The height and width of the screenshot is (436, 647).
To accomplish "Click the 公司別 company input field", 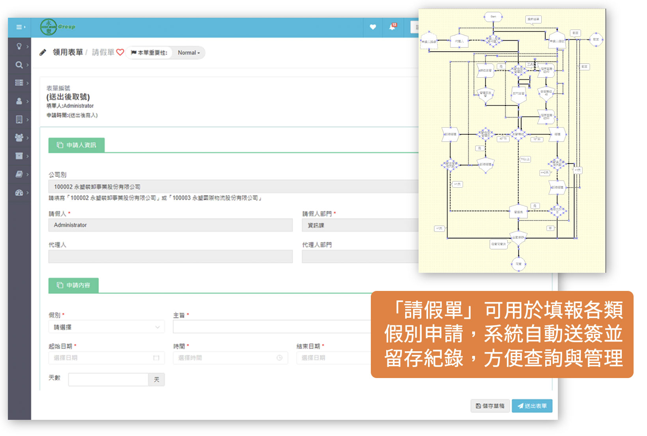I will pyautogui.click(x=234, y=187).
